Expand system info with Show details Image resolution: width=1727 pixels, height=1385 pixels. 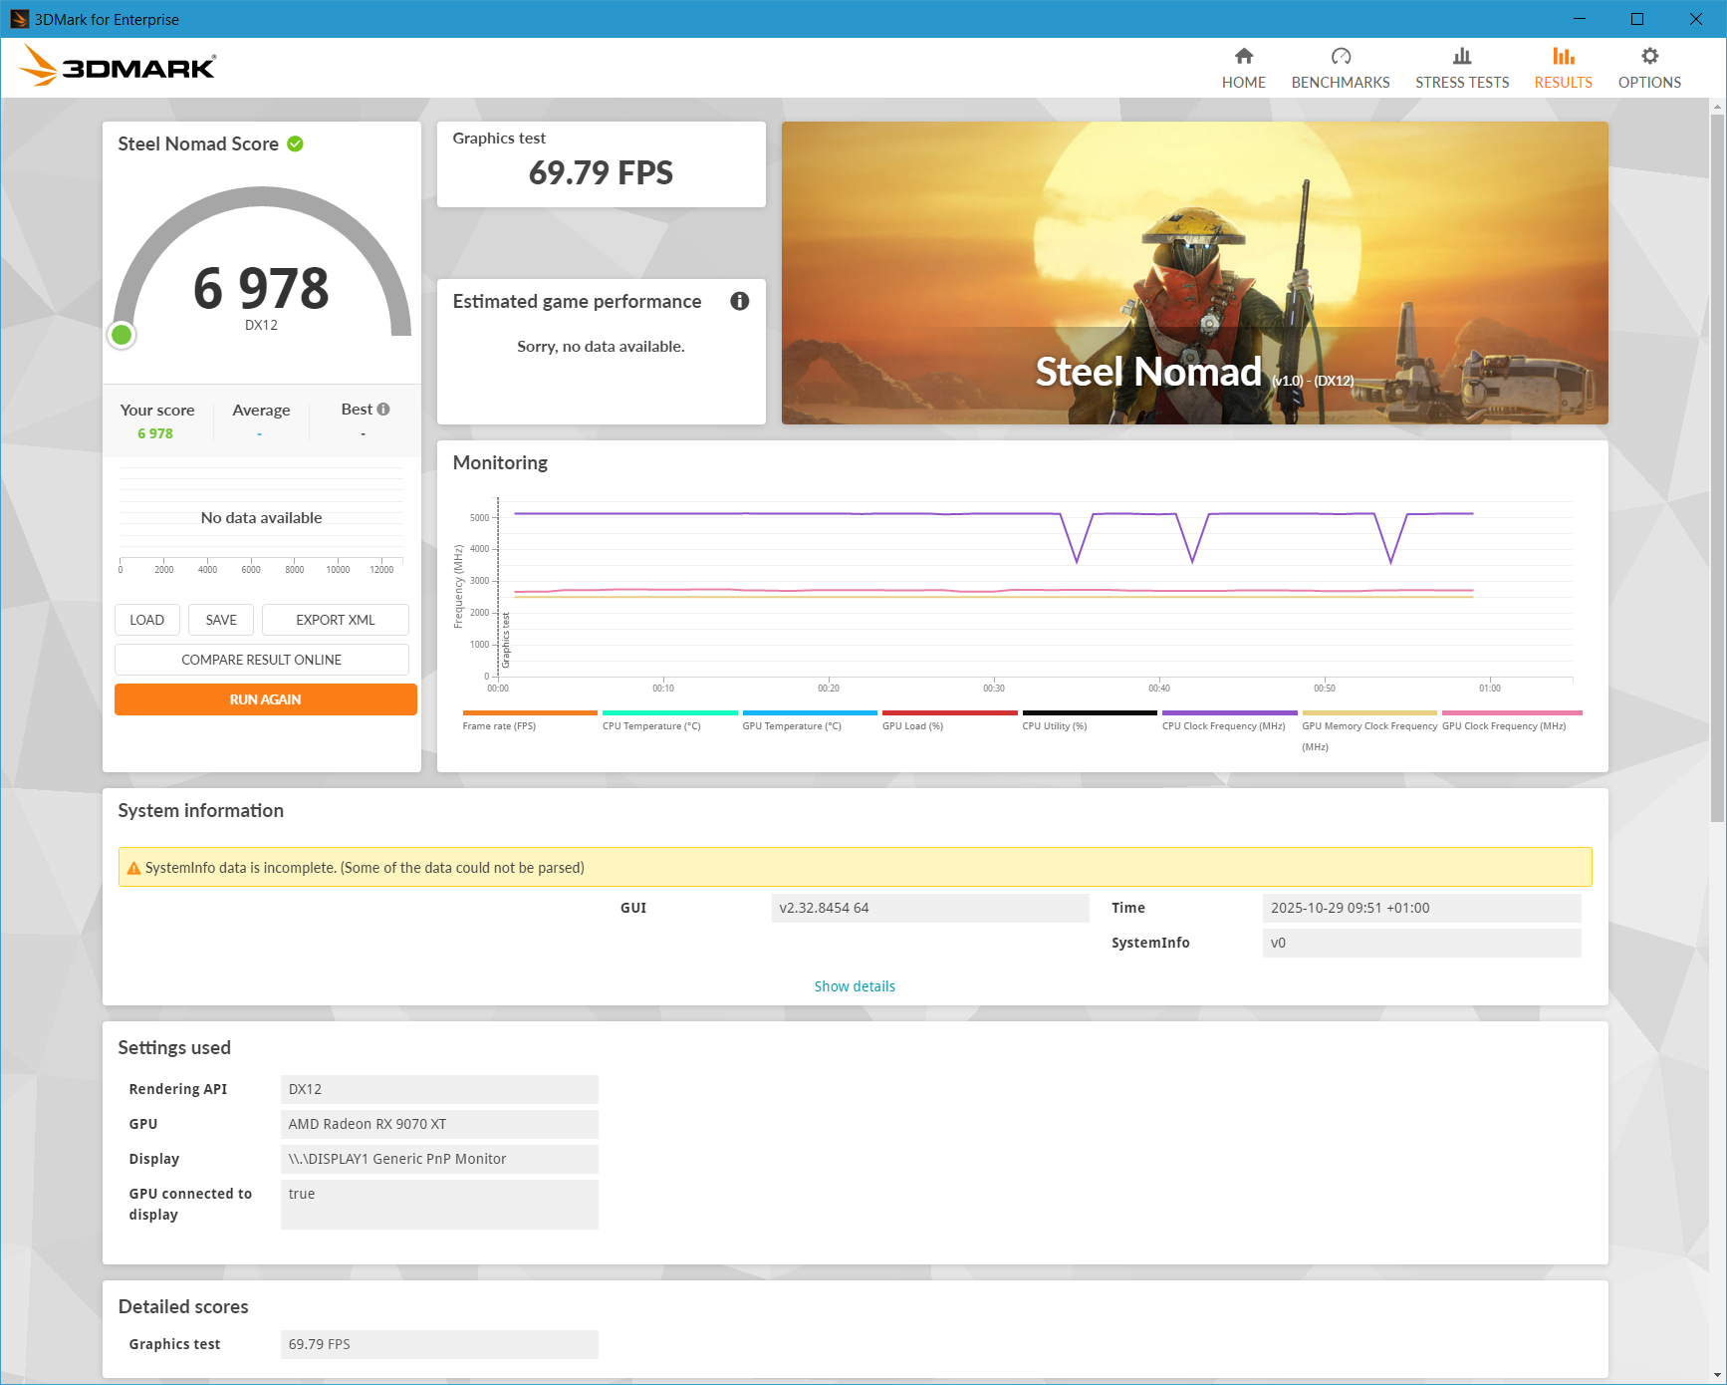pyautogui.click(x=855, y=986)
